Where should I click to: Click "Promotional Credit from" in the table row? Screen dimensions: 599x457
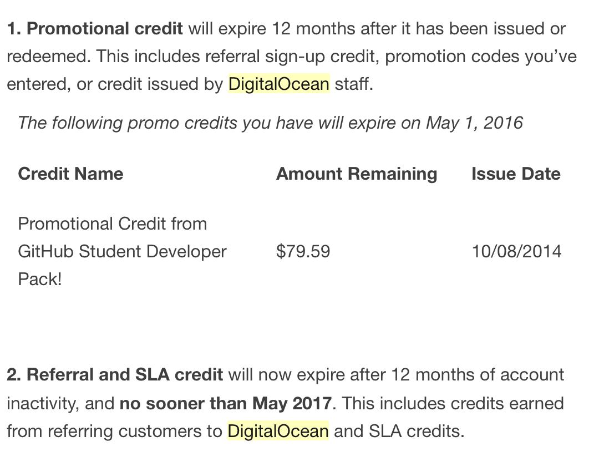pos(112,224)
